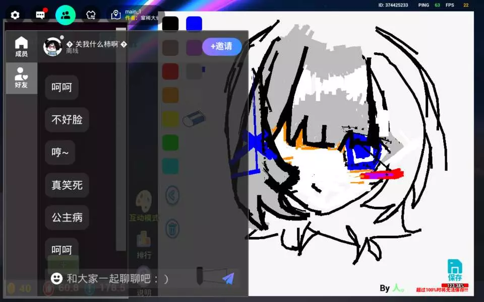Switch to the 好友 tab
The width and height of the screenshot is (484, 302).
click(21, 78)
